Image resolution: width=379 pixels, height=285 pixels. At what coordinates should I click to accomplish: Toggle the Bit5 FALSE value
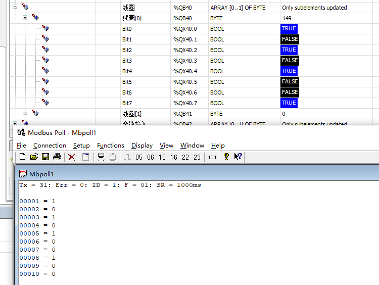[x=290, y=82]
